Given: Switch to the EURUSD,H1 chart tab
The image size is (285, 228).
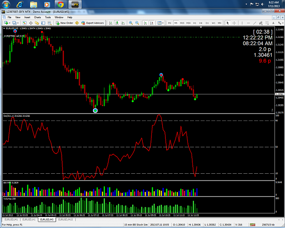Looking at the screenshot, I should (x=29, y=220).
